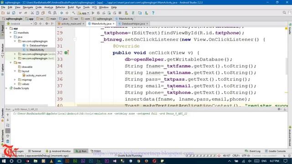Open the TODO tool window
Image resolution: width=292 pixels, height=164 pixels.
pyautogui.click(x=96, y=151)
